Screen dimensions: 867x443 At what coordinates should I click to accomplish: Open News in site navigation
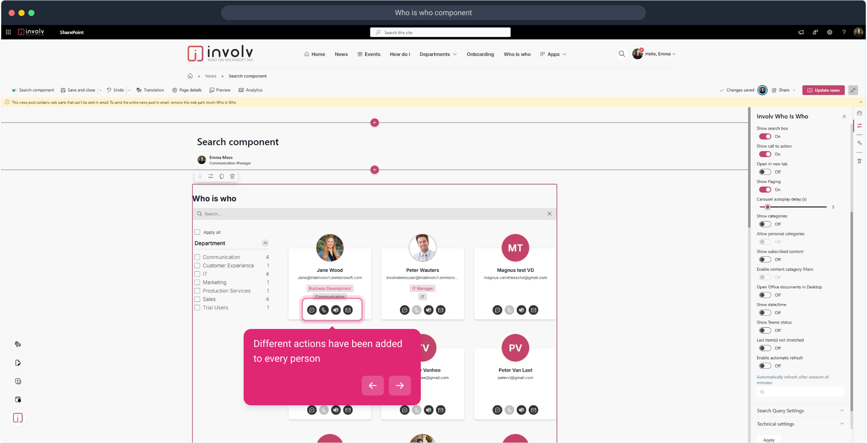341,54
